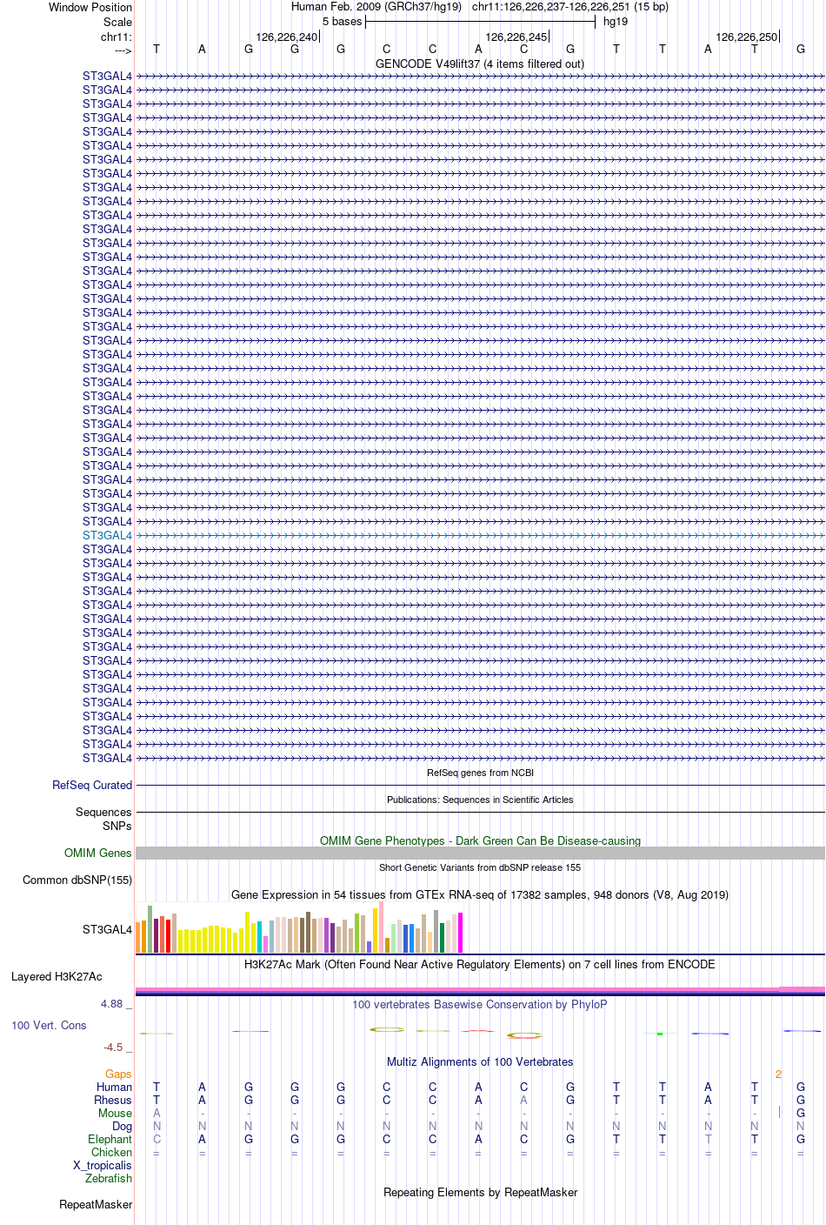Click the Sequences SNPs track label
Screen dimensions: 826x1225
(103, 819)
